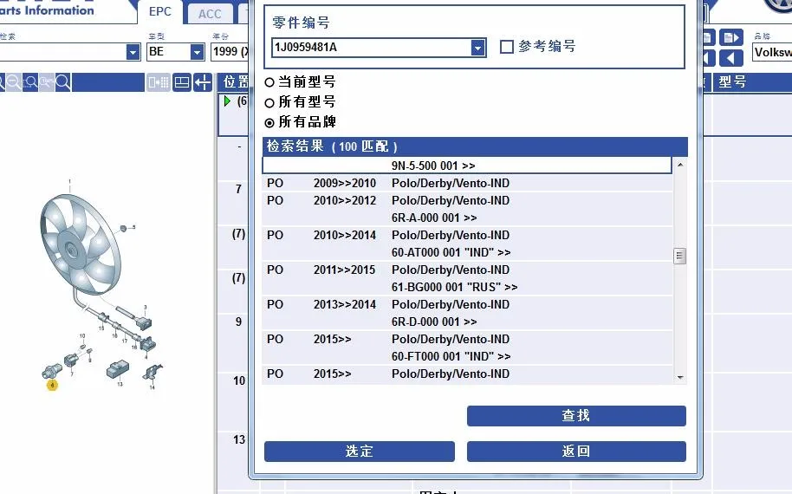Click position 9 in parts list
This screenshot has width=792, height=494.
pyautogui.click(x=238, y=322)
